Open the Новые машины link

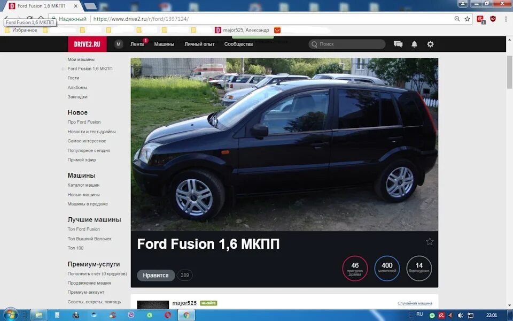(83, 195)
